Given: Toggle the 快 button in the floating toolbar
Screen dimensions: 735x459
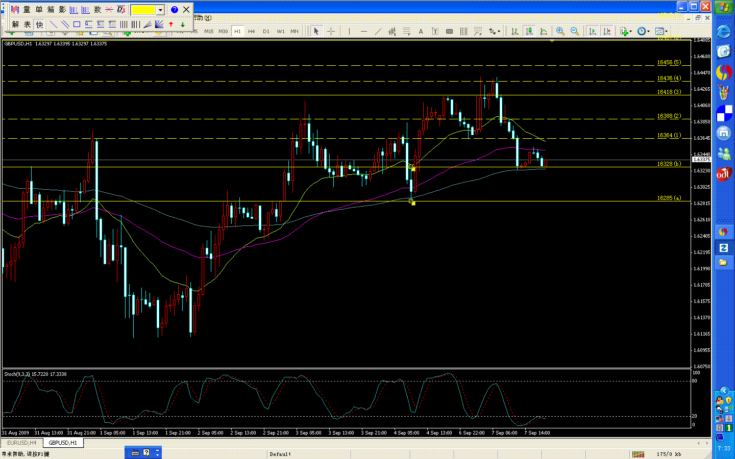Looking at the screenshot, I should click(39, 24).
